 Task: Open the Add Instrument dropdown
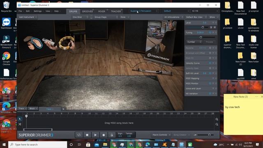click(x=28, y=17)
